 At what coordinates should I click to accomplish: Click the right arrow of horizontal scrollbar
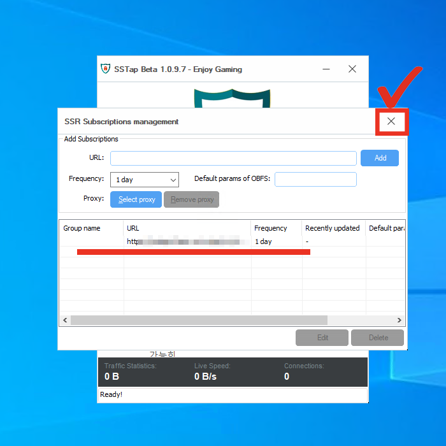pos(399,320)
